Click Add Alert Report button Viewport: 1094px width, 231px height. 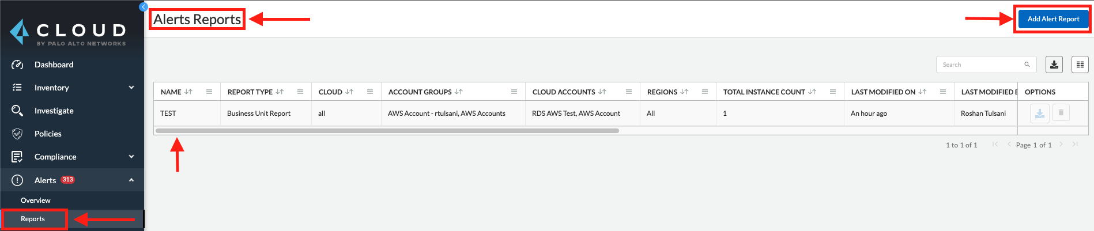1053,19
